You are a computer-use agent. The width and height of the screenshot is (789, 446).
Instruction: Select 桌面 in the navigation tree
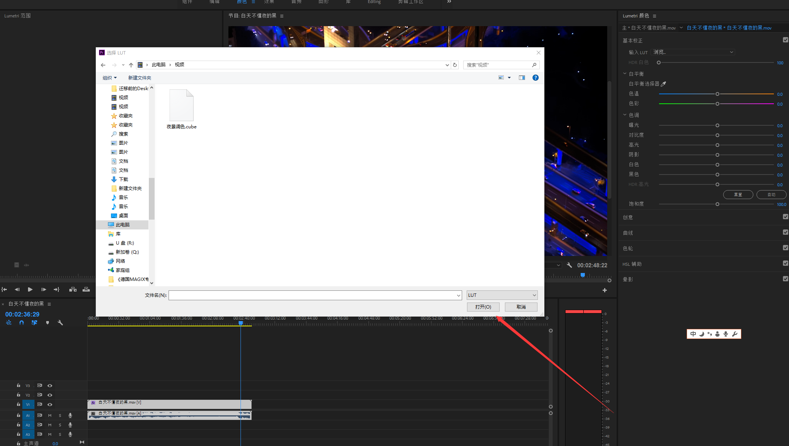click(123, 215)
